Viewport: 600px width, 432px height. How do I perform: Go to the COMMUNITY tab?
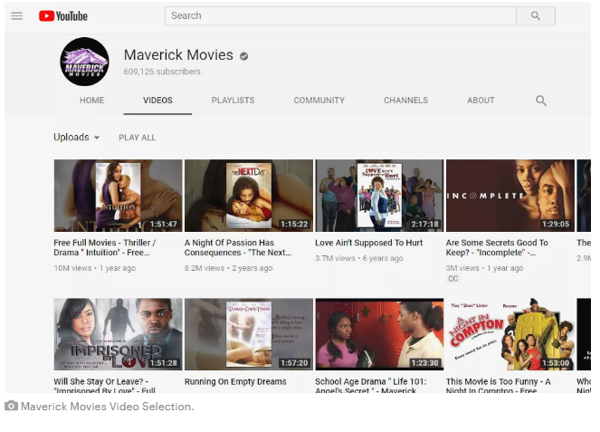(x=319, y=101)
